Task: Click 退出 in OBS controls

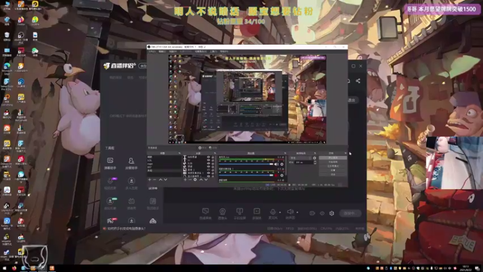Action: [333, 175]
